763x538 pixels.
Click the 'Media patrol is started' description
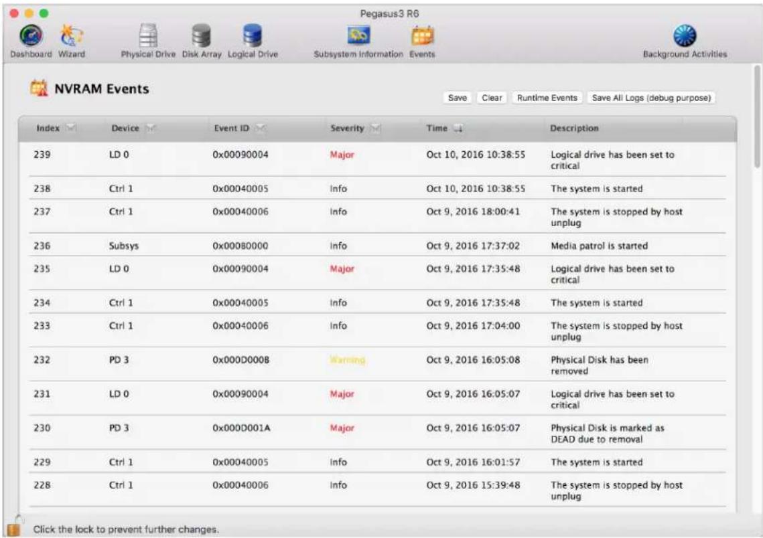pyautogui.click(x=599, y=246)
